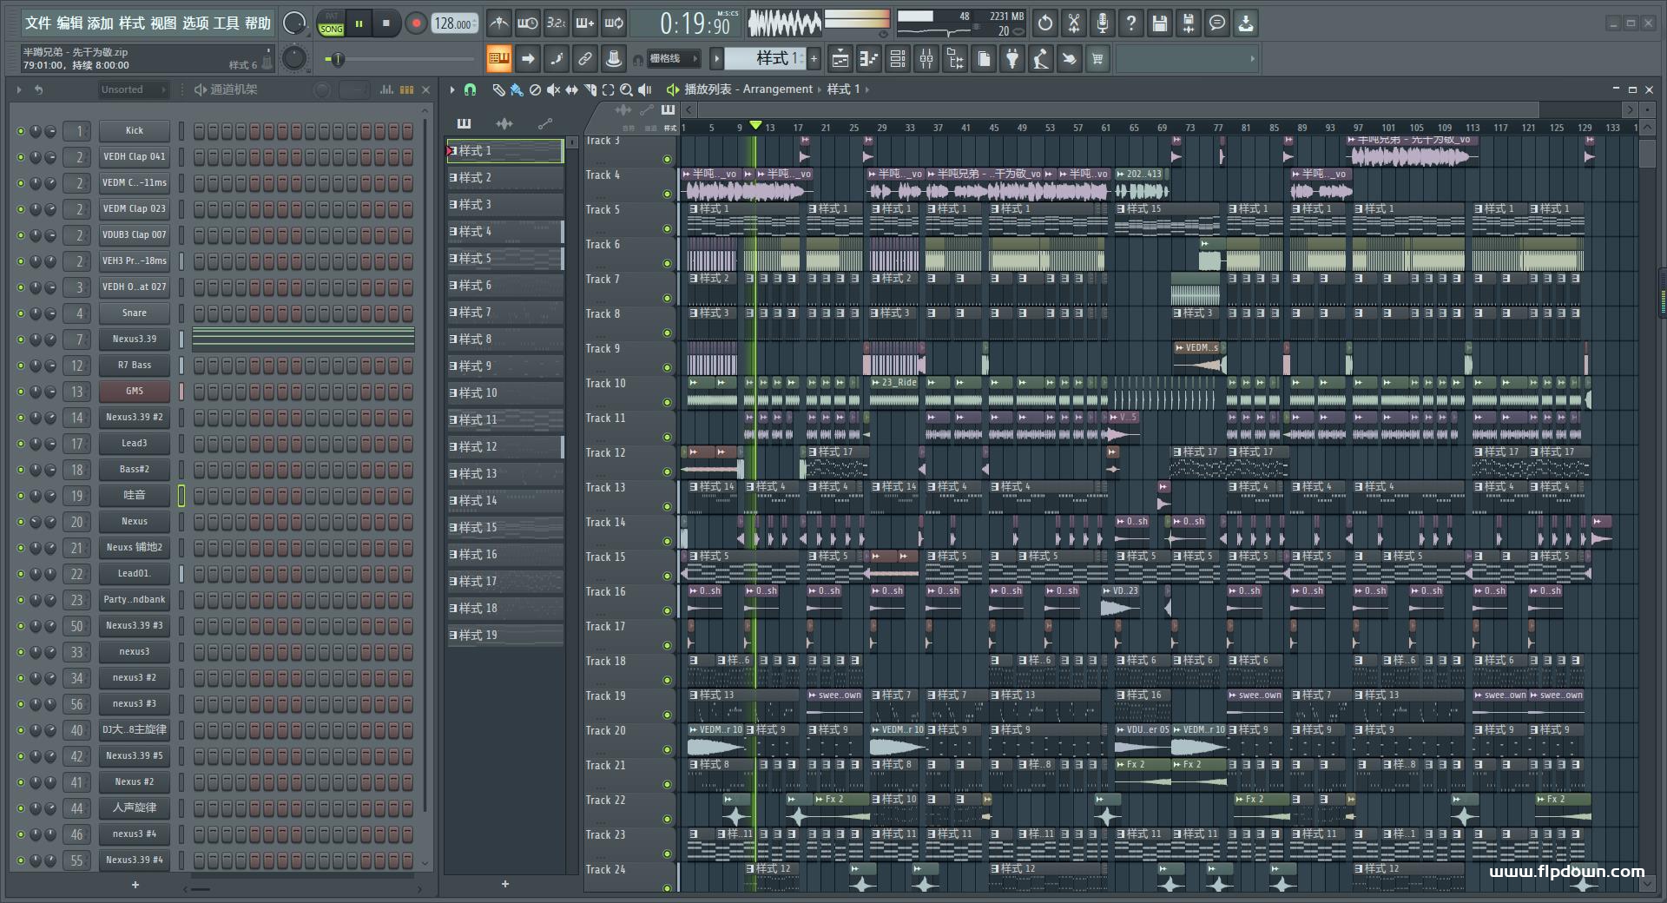Open the channel rack view icon
The width and height of the screenshot is (1667, 903).
tap(898, 59)
